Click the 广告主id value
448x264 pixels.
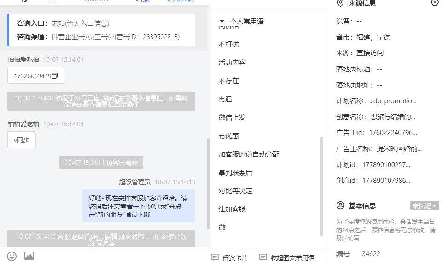393,133
